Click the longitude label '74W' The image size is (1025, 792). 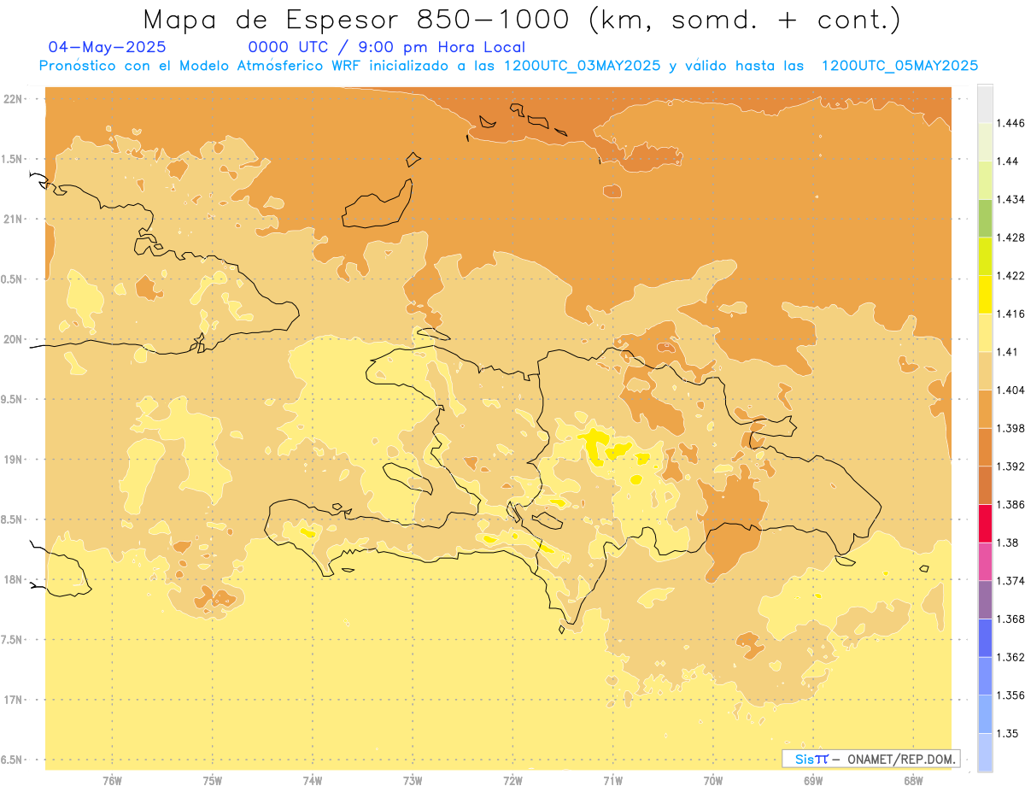coord(313,780)
